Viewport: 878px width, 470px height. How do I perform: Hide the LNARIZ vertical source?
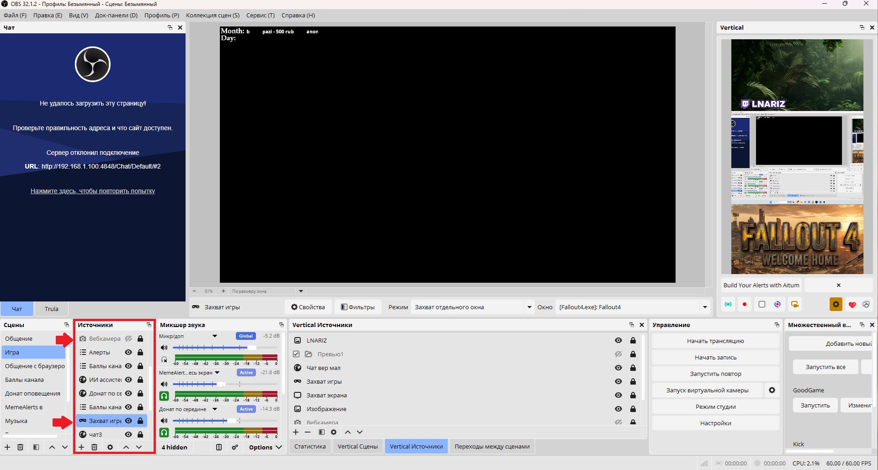click(x=618, y=340)
